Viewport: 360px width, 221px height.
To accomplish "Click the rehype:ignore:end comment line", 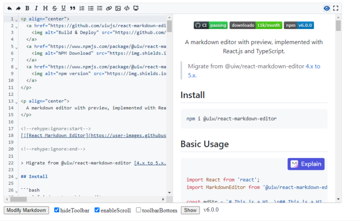I will [x=53, y=149].
